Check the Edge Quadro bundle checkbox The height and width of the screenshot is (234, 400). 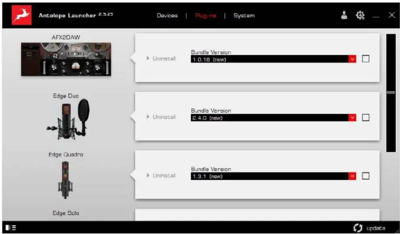coord(366,176)
